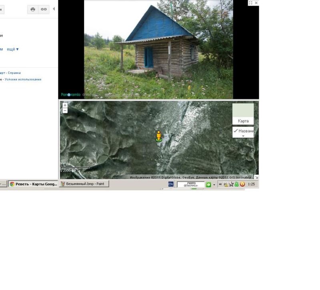Collapse the left panel with the arrow

tap(54, 9)
